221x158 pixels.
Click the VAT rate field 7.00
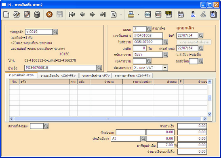coord(166,145)
